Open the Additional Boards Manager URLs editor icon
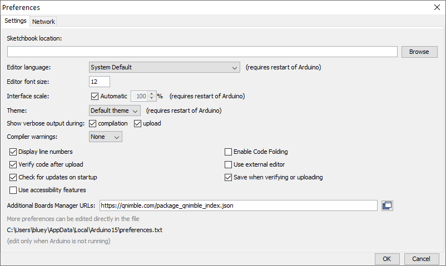Viewport: 446px width, 266px height. [387, 205]
